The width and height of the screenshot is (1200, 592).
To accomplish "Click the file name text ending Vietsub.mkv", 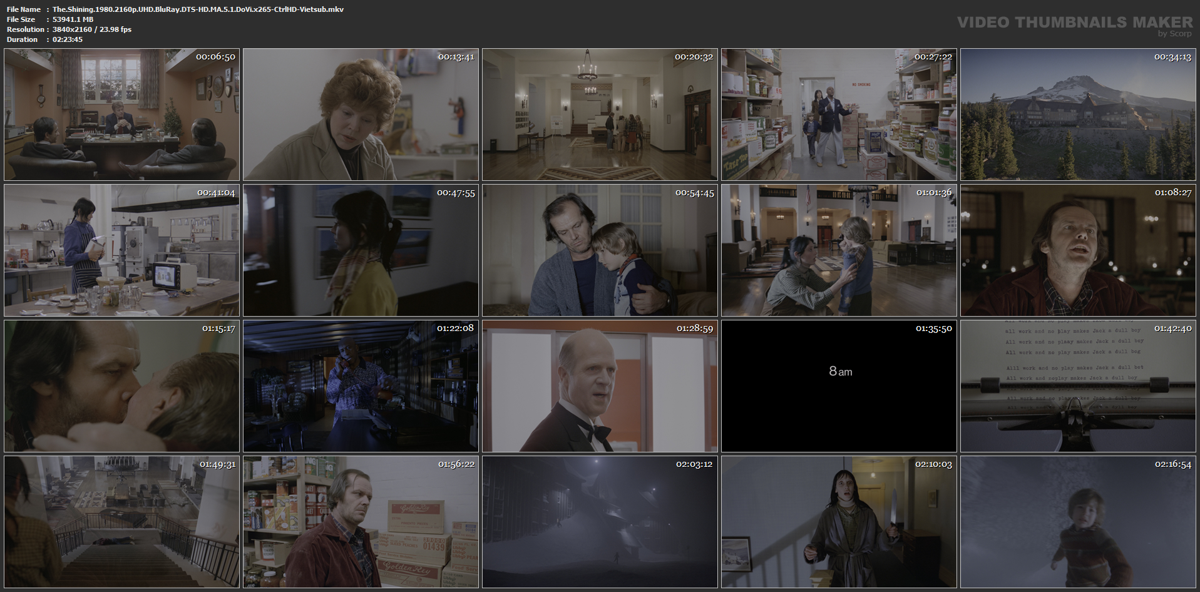I will [198, 9].
